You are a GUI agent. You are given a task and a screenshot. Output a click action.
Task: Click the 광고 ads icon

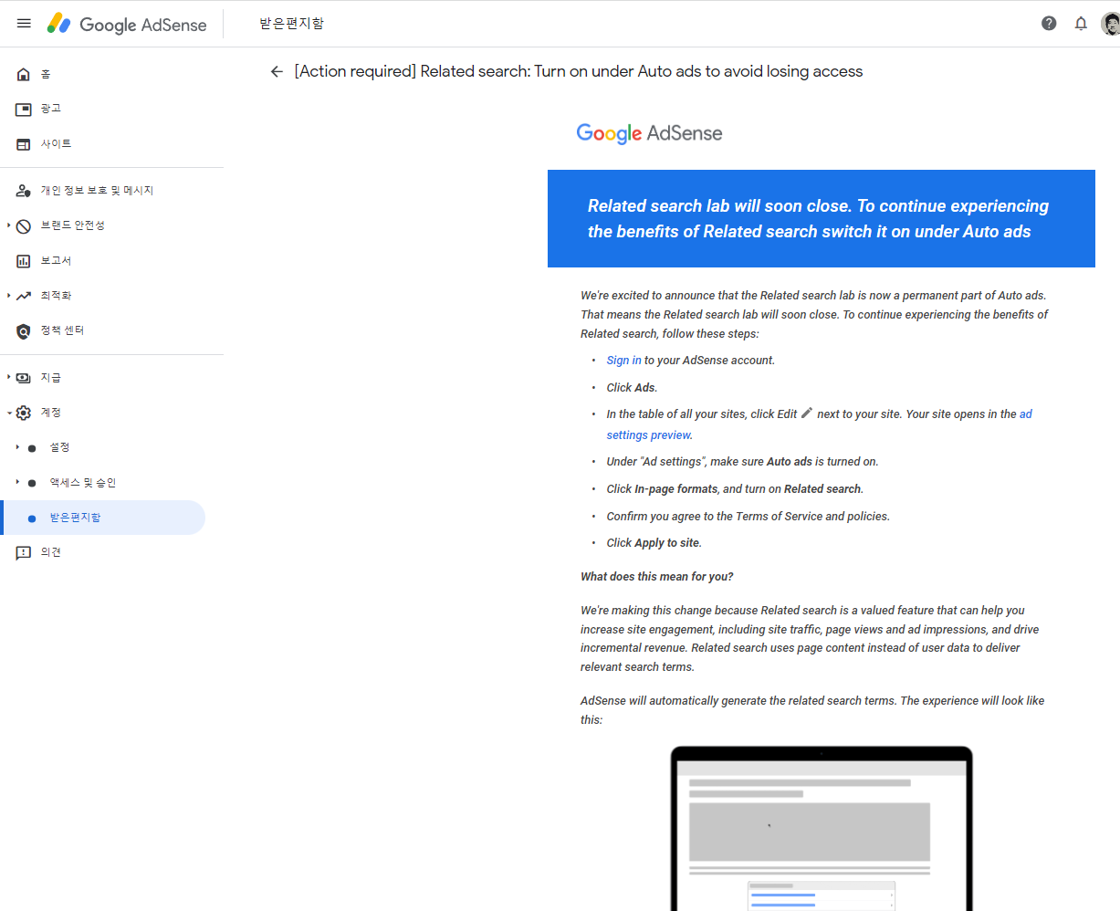(24, 110)
